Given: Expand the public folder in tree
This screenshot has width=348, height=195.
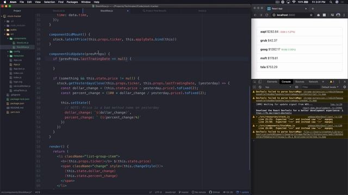Looking at the screenshot, I should (11, 30).
